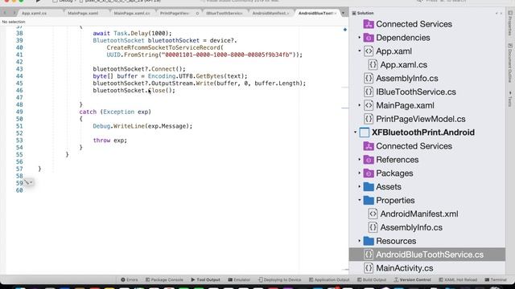Open the Build Output pad
515x289 pixels.
[x=372, y=280]
